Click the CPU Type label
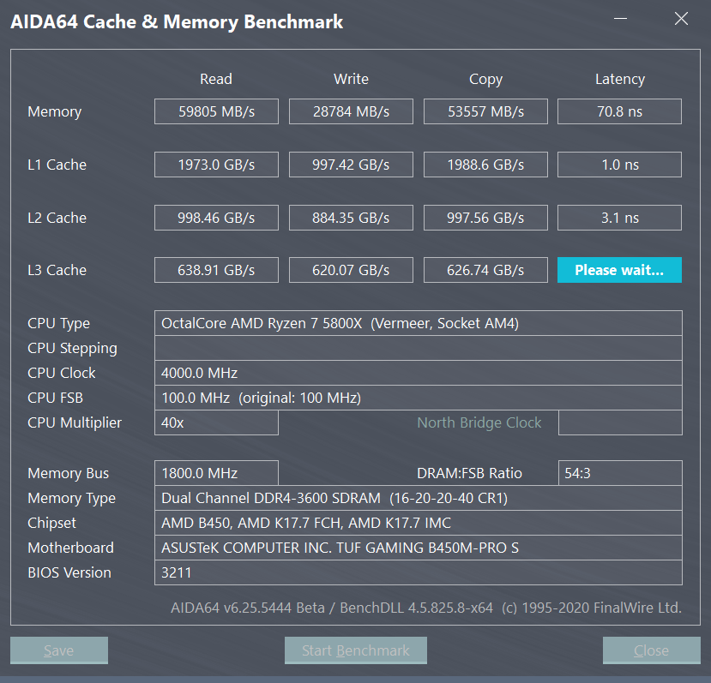 pos(59,324)
